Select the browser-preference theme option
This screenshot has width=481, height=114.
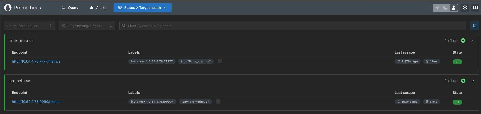tap(454, 8)
